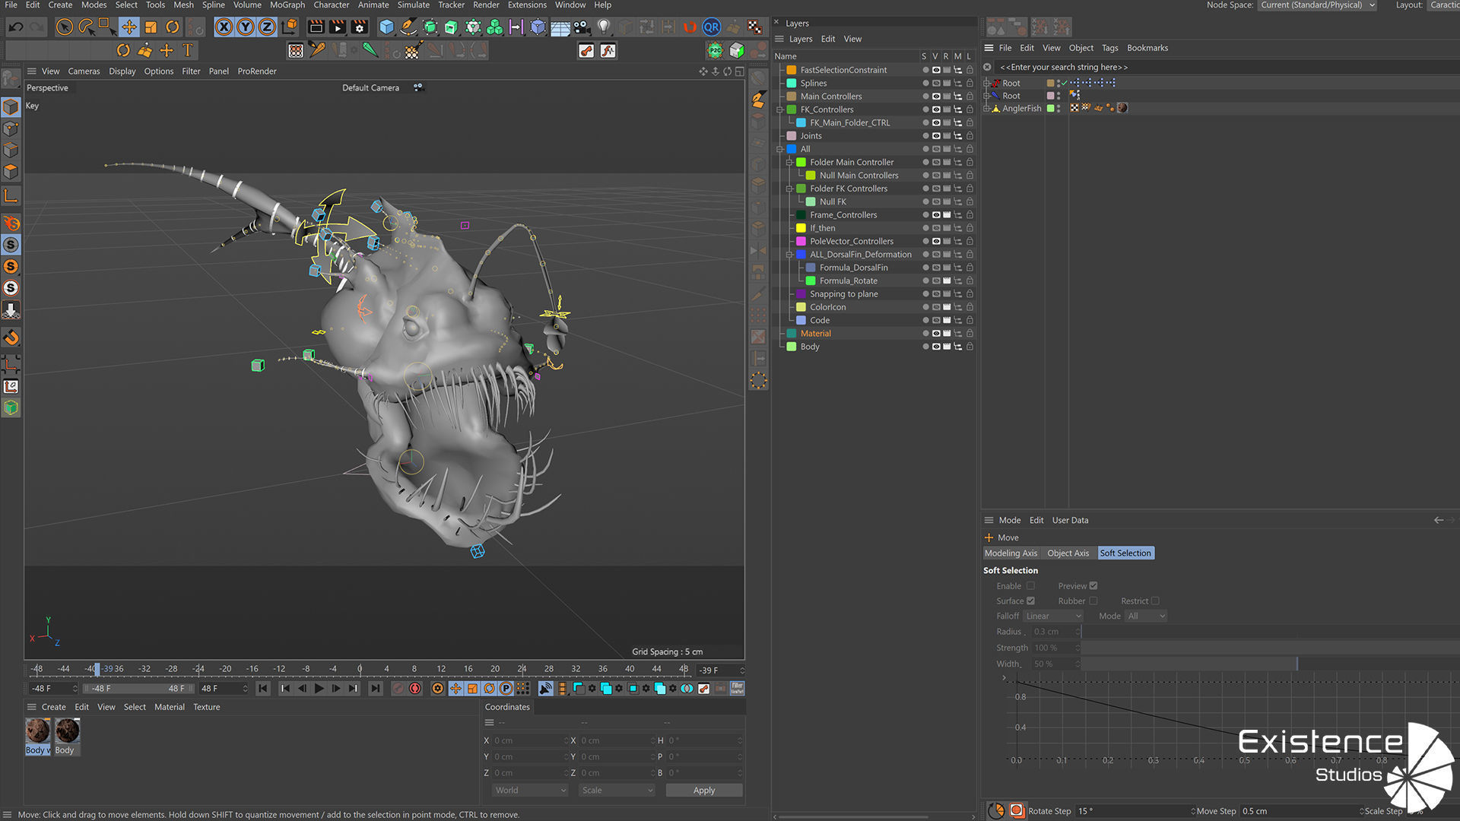Toggle X axis lock
Screen dimensions: 1460x821
(x=224, y=28)
